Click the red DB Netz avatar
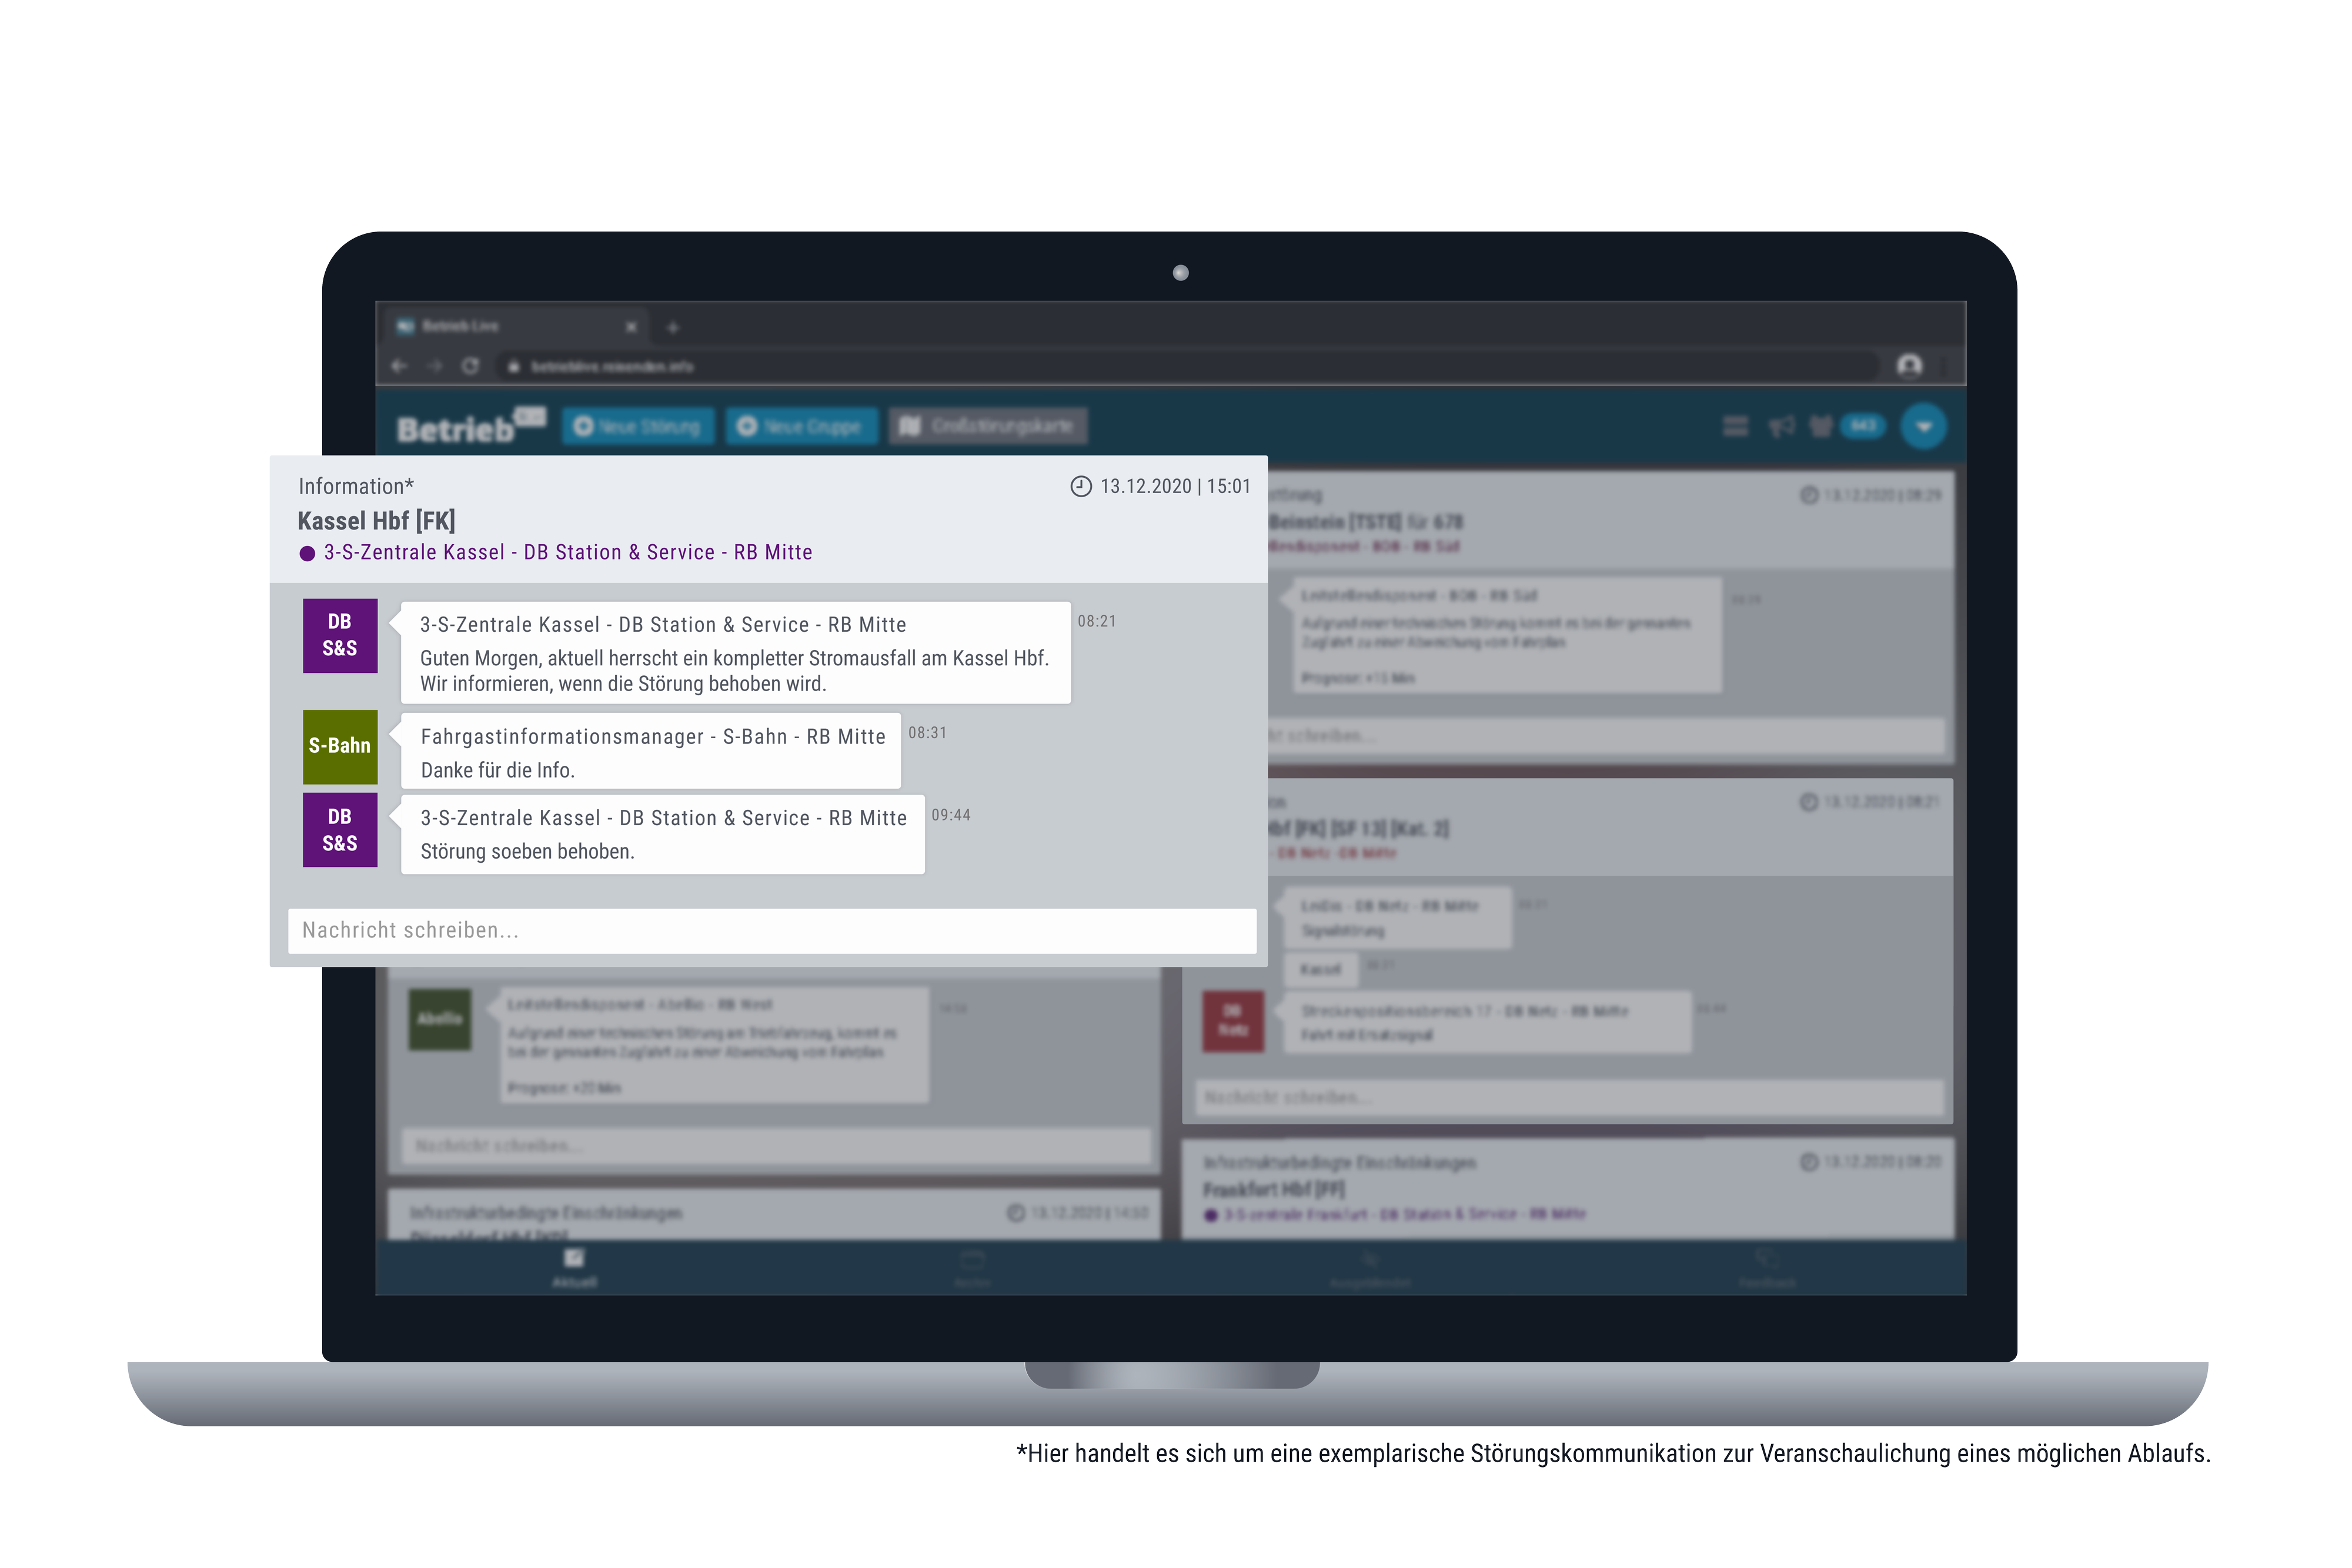2352x1568 pixels. [1232, 1021]
